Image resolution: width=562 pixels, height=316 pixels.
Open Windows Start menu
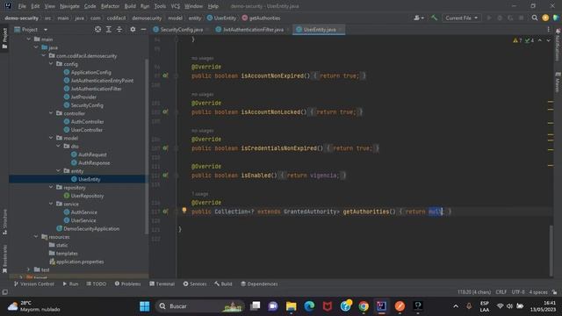click(144, 306)
